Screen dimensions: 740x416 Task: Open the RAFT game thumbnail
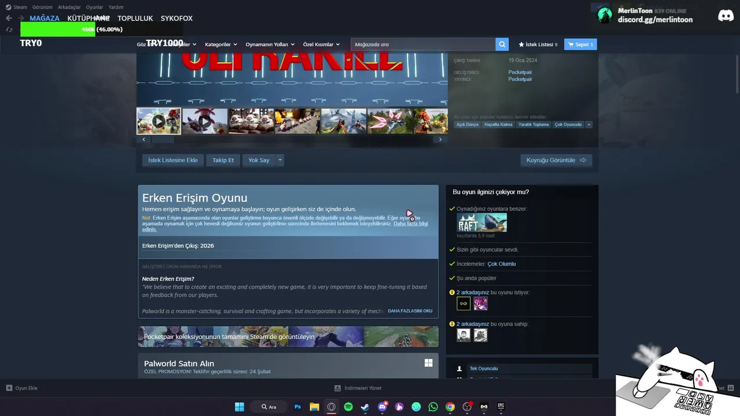[x=482, y=222]
